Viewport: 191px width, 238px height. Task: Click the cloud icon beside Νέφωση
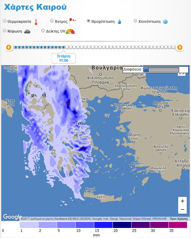[x=27, y=31]
